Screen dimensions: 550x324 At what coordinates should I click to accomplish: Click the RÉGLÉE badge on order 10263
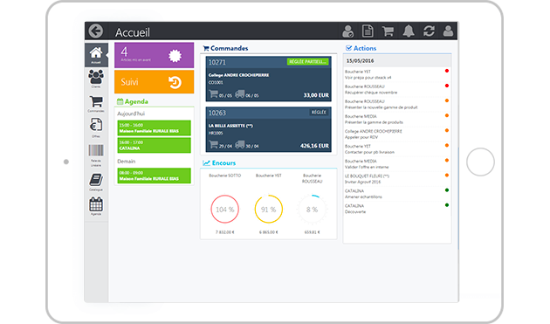[319, 113]
